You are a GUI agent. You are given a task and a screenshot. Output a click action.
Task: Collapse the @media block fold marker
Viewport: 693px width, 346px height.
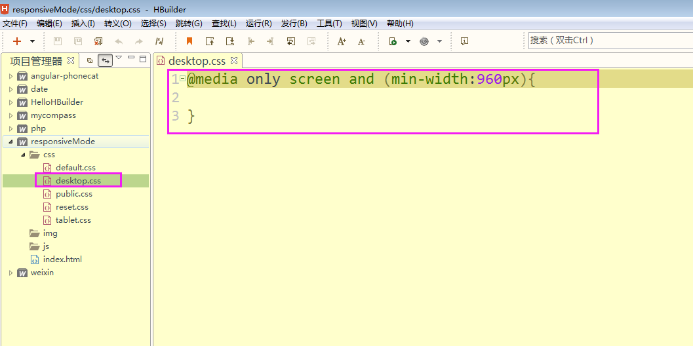click(x=182, y=78)
